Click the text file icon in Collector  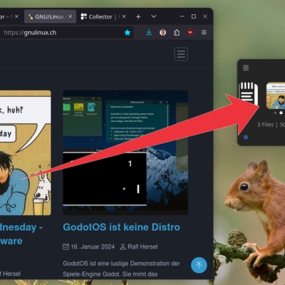248,93
